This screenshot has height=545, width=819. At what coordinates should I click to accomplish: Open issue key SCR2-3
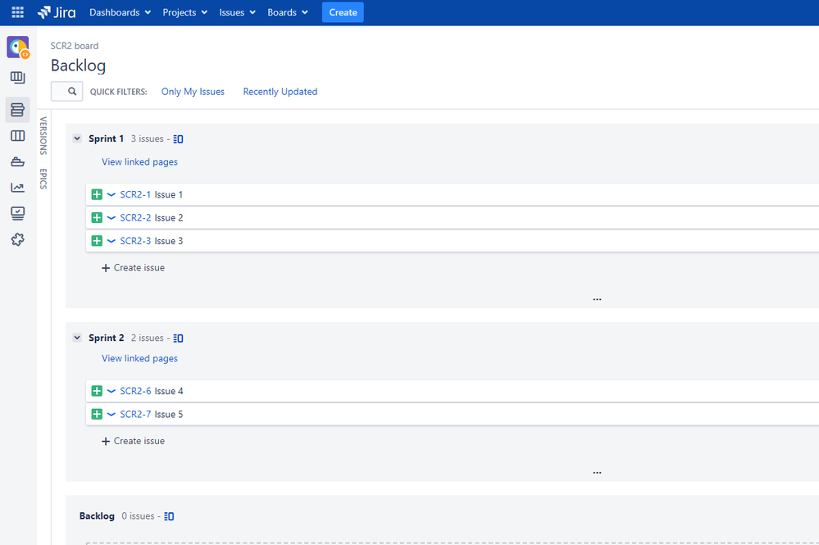135,241
